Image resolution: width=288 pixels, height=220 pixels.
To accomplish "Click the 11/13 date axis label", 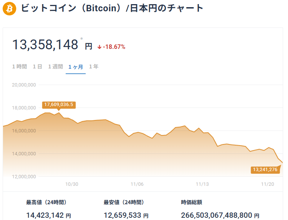I will [x=203, y=184].
